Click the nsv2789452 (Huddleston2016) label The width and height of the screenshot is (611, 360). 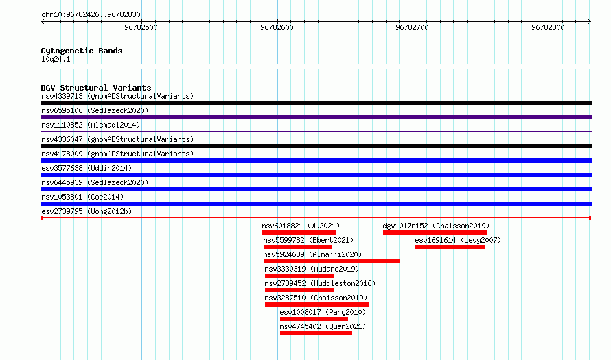[x=320, y=283]
